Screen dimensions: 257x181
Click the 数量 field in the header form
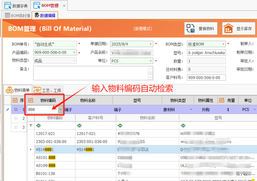pyautogui.click(x=206, y=61)
